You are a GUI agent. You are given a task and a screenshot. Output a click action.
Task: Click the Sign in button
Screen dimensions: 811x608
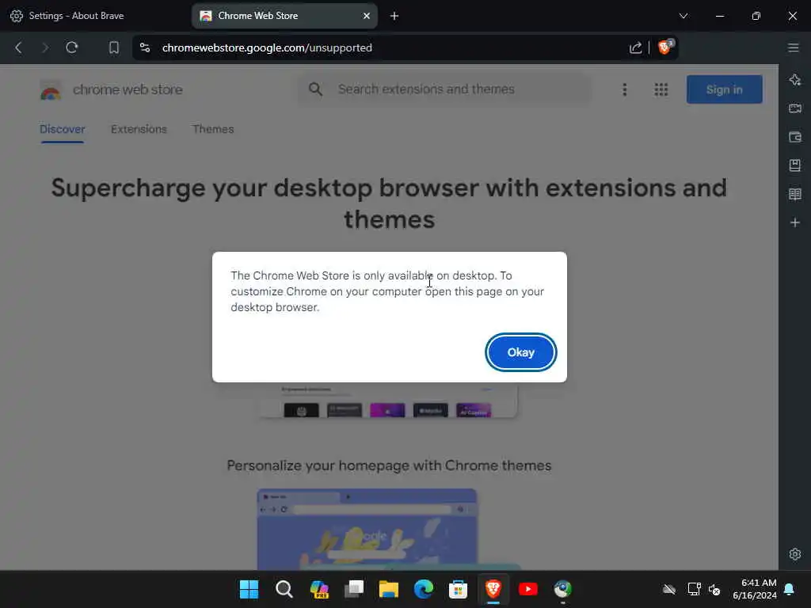click(724, 89)
